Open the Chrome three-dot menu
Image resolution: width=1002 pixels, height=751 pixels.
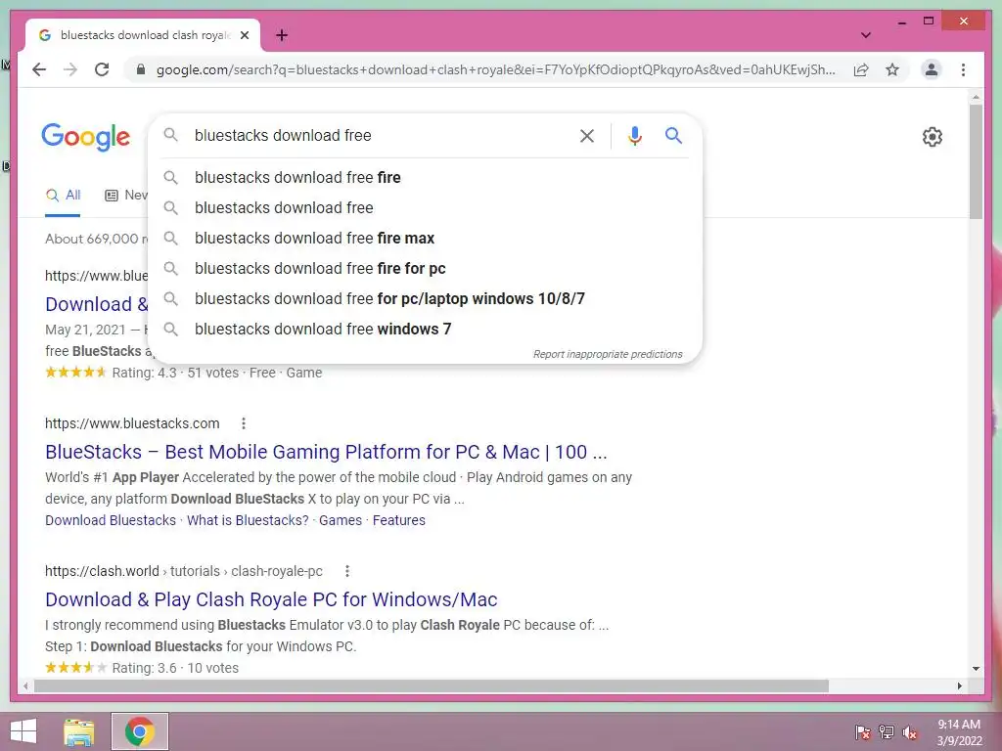963,69
